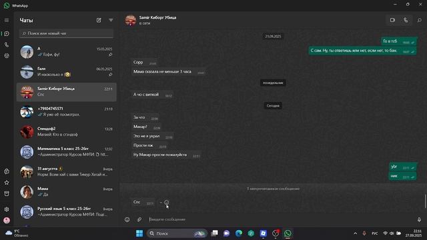Open WhatsApp settings gear

pos(7,209)
